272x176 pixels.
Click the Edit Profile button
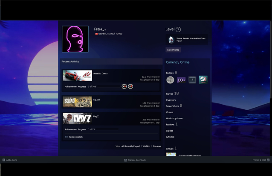pos(173,50)
